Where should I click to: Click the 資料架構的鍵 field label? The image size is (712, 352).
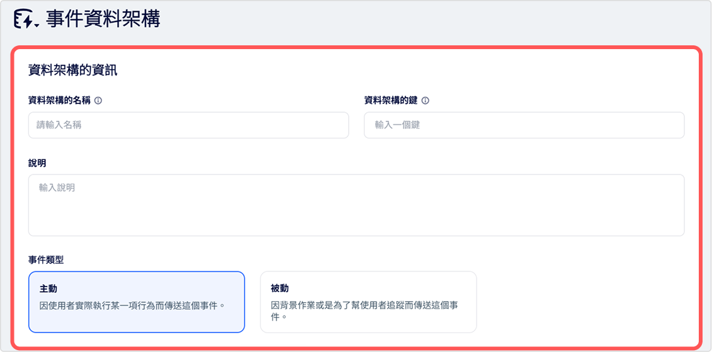pos(390,101)
